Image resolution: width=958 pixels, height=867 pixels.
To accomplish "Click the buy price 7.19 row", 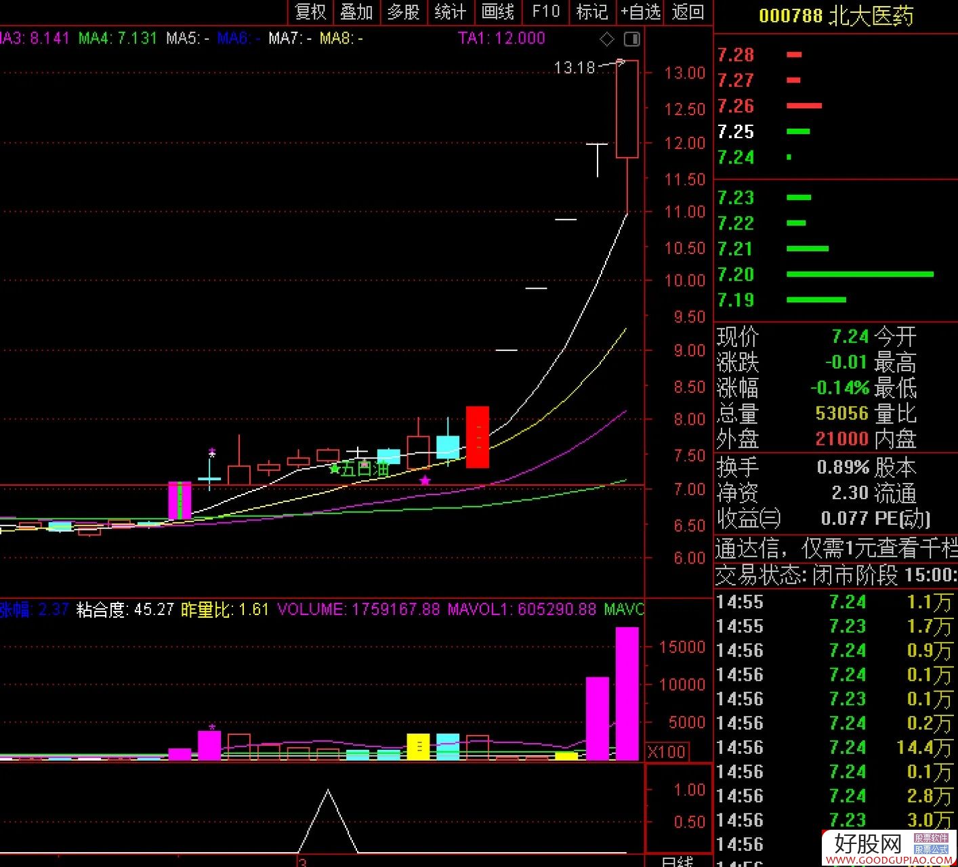I will click(836, 300).
